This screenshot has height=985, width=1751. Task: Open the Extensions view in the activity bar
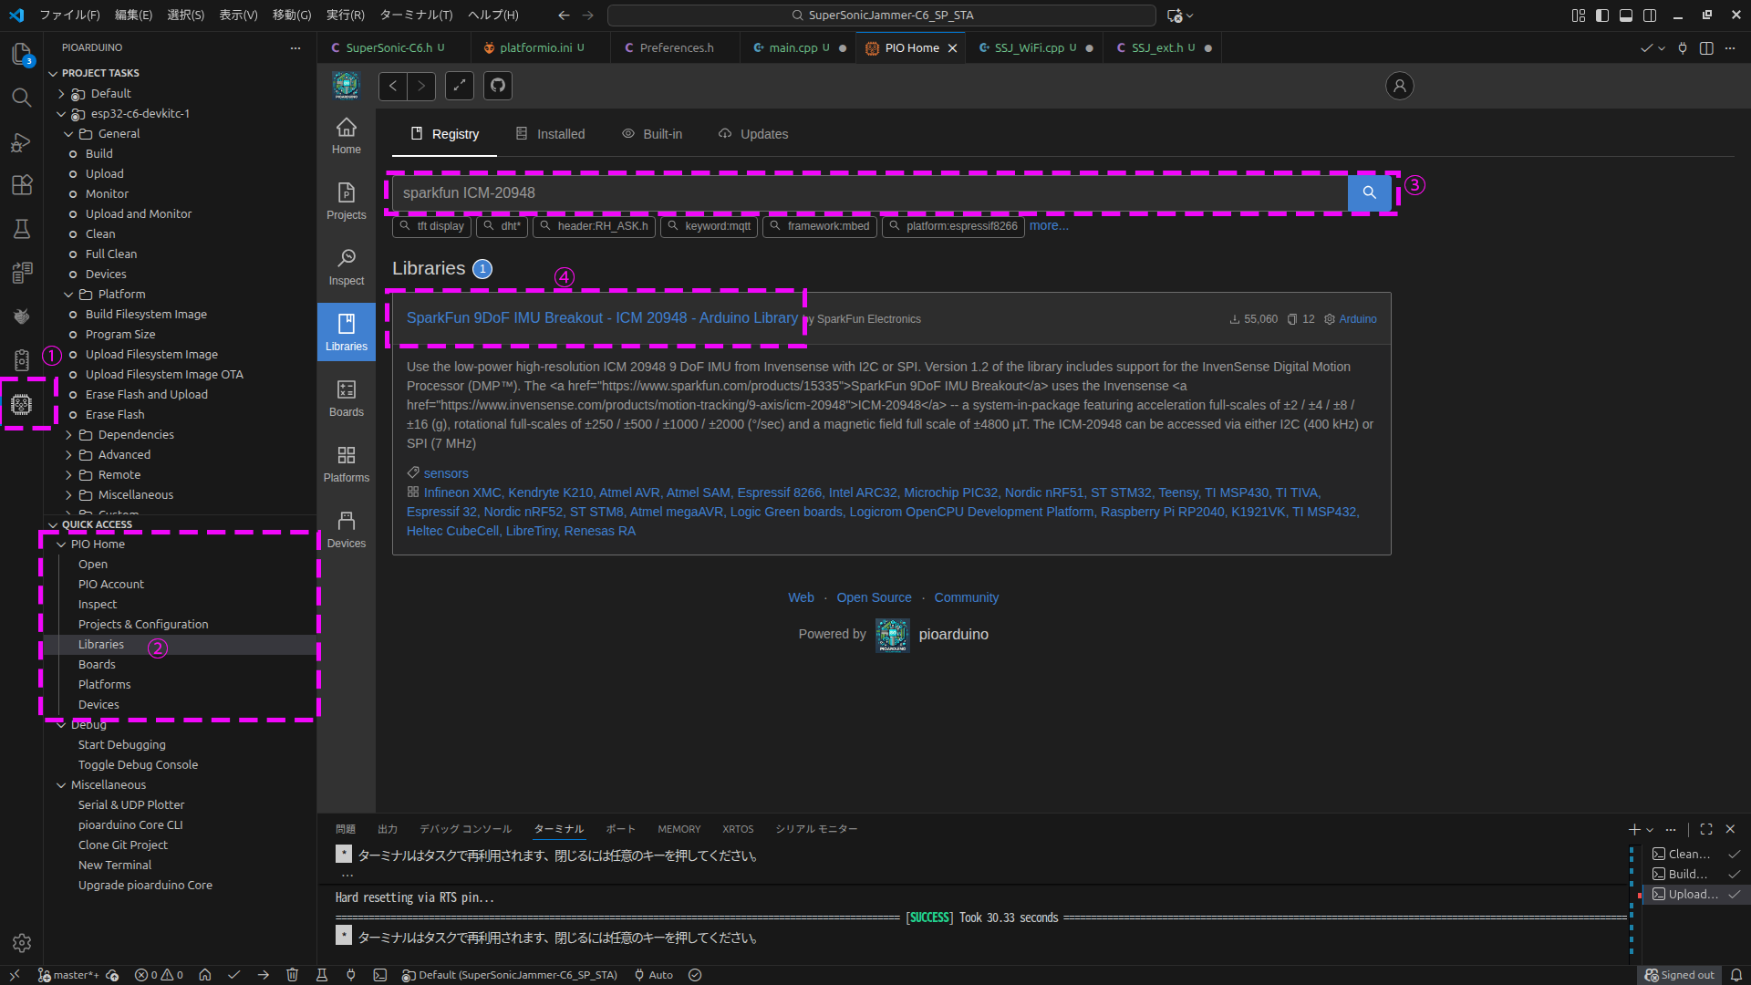coord(22,185)
